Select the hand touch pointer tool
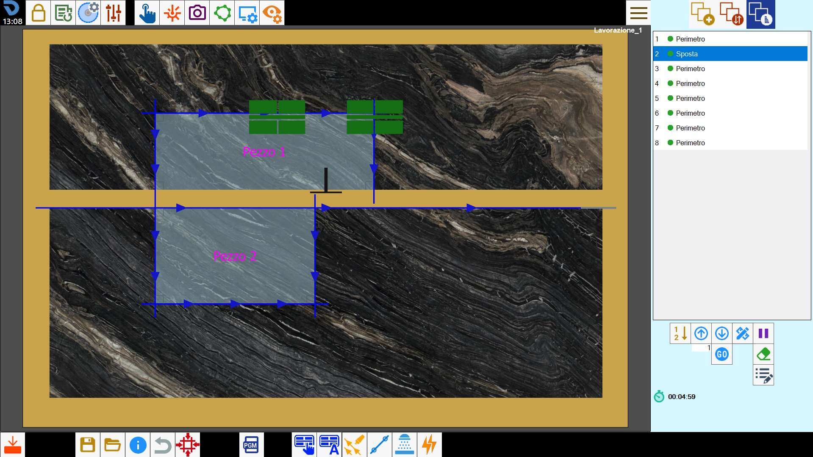Image resolution: width=813 pixels, height=457 pixels. coord(147,13)
